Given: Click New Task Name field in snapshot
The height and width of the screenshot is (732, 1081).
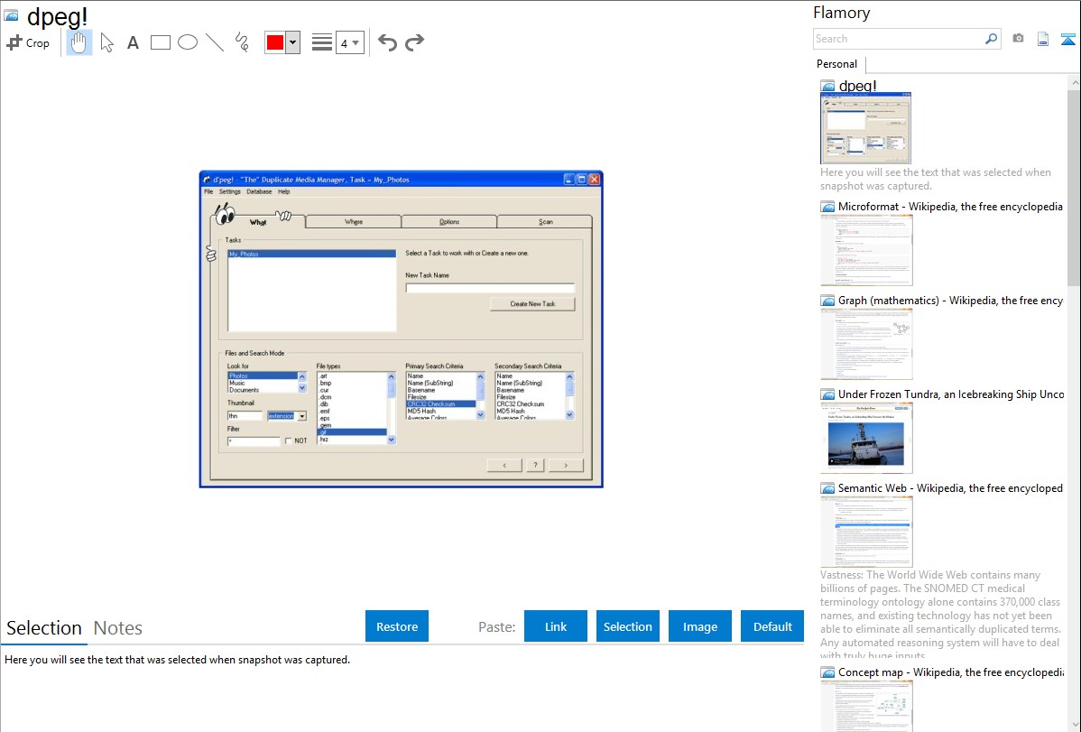Looking at the screenshot, I should click(490, 289).
